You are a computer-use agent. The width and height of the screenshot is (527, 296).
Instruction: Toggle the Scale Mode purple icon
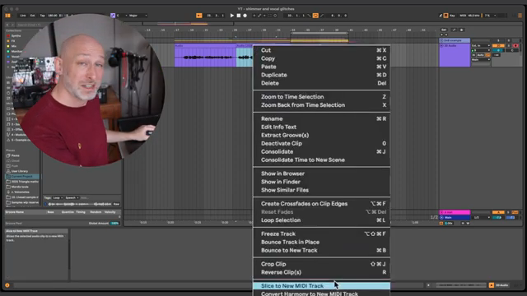tap(113, 16)
